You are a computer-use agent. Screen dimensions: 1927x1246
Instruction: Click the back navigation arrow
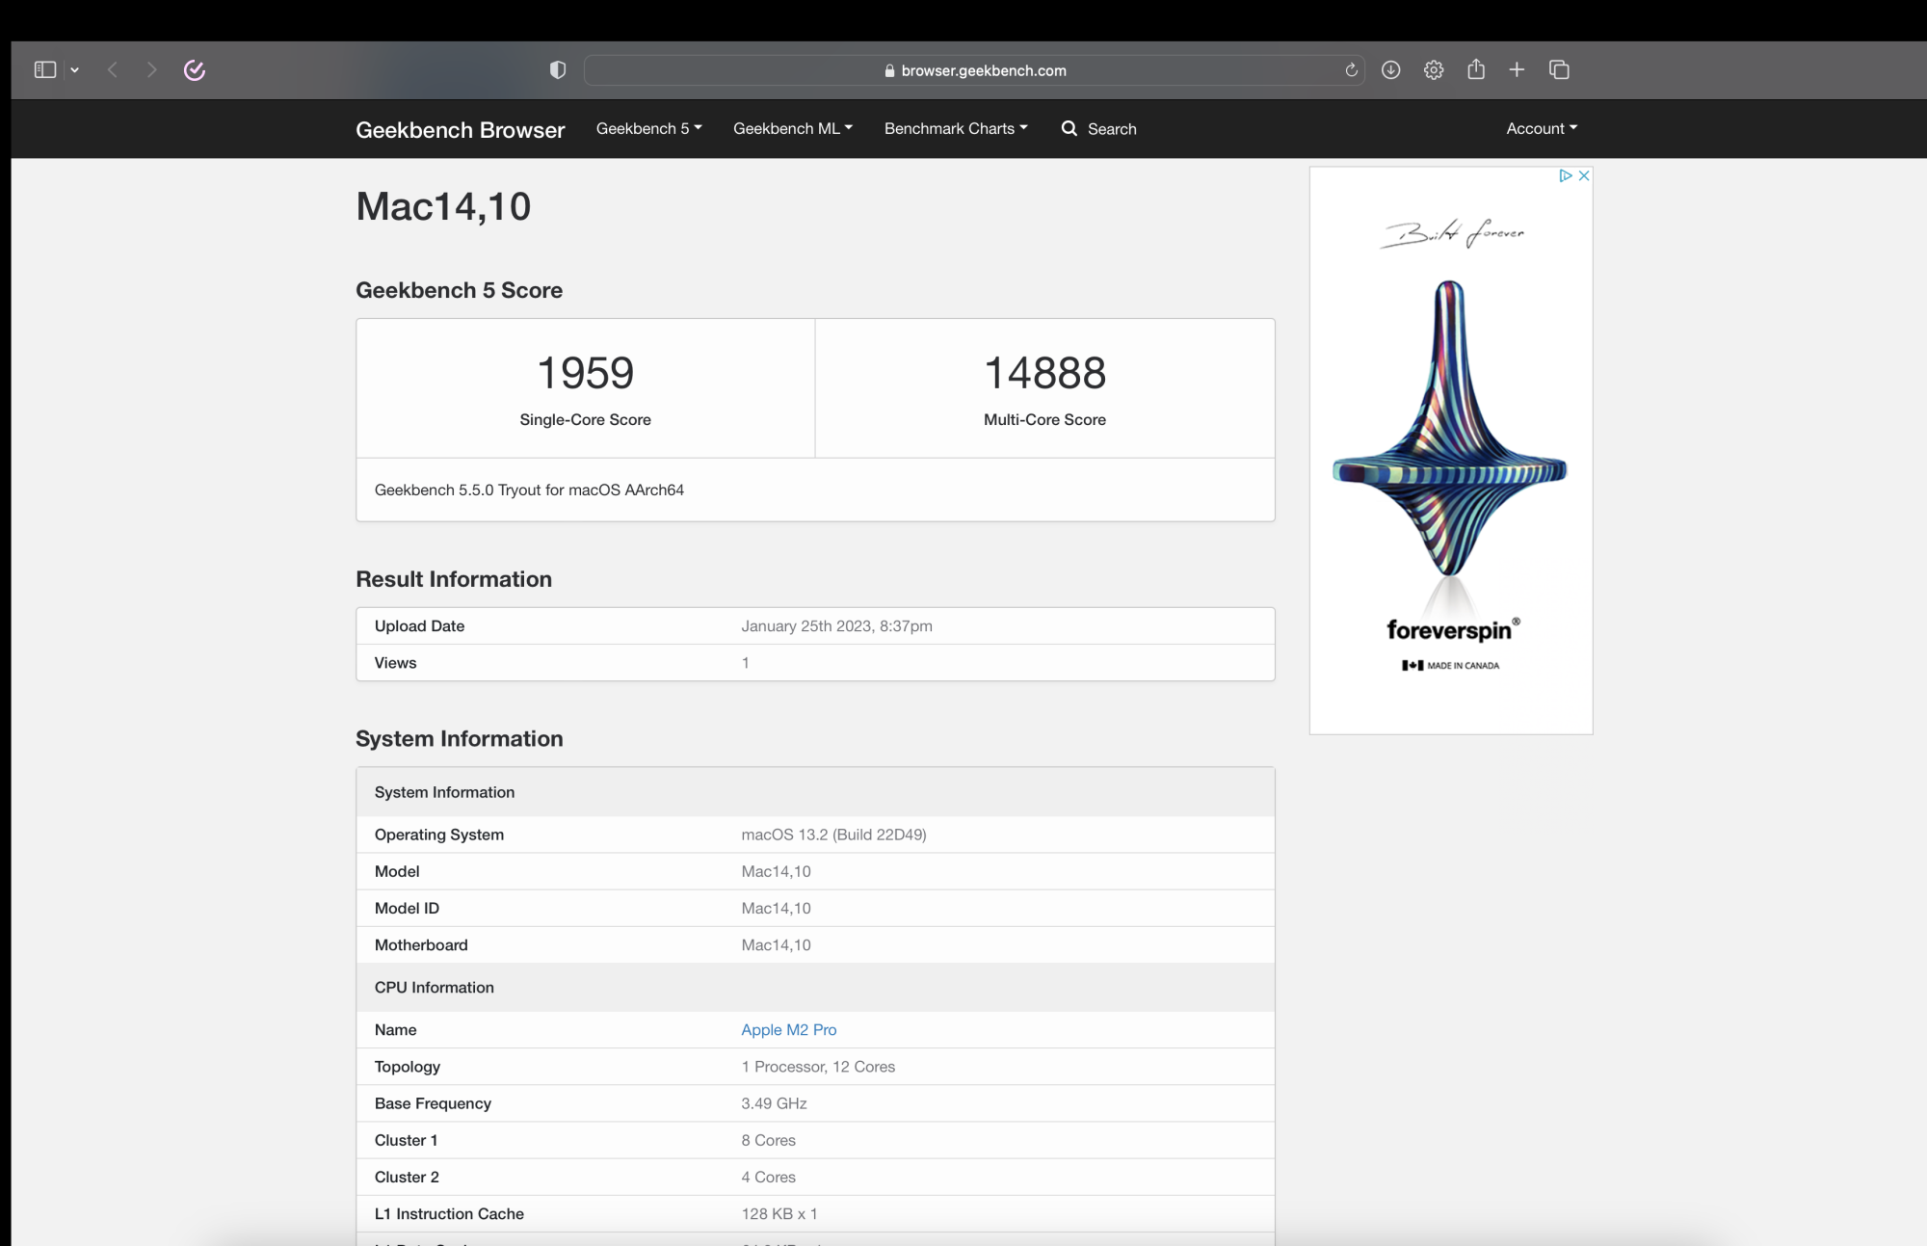[x=113, y=69]
